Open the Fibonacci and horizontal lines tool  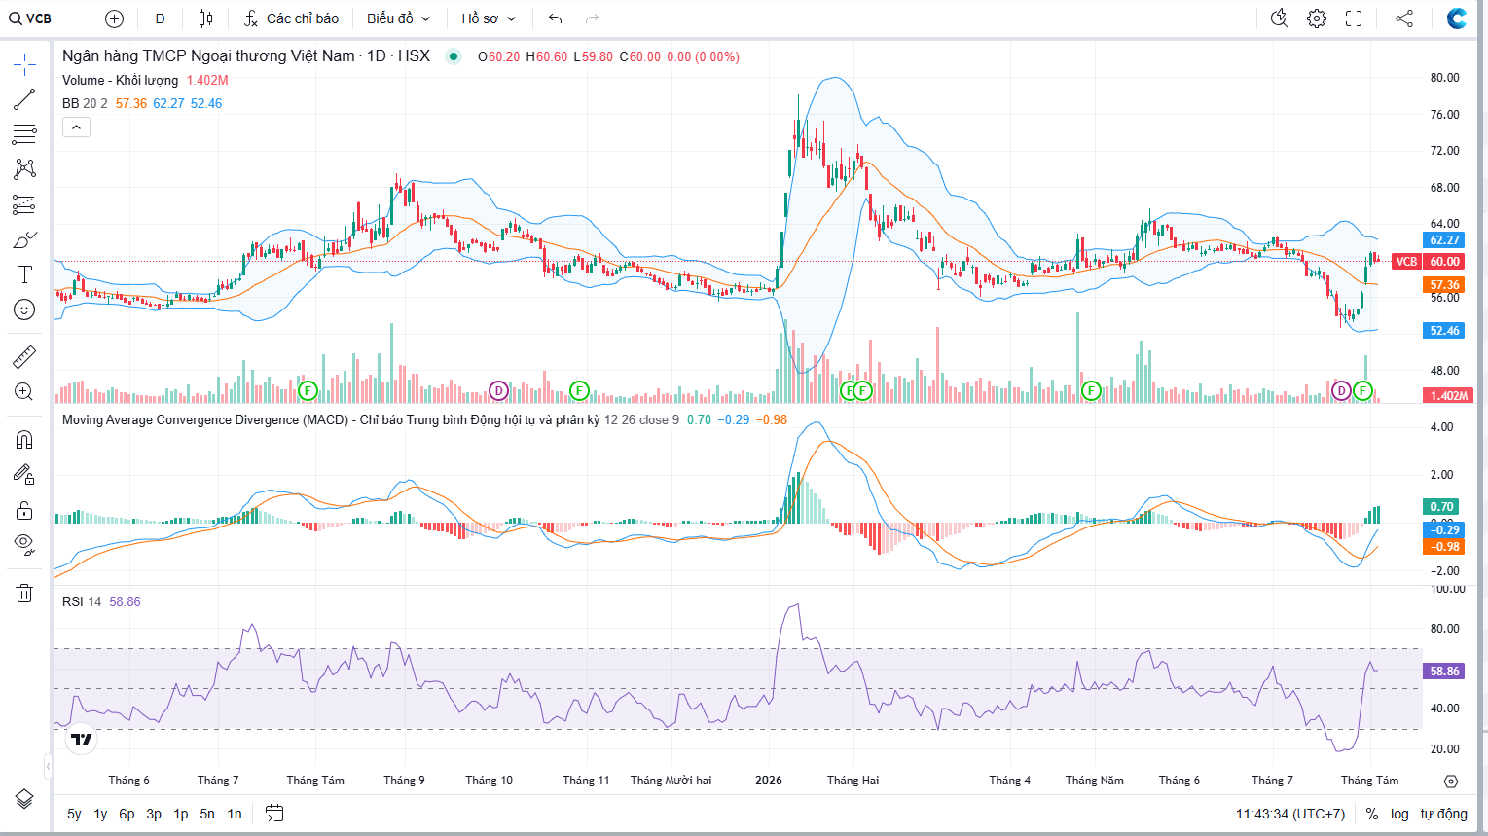24,133
